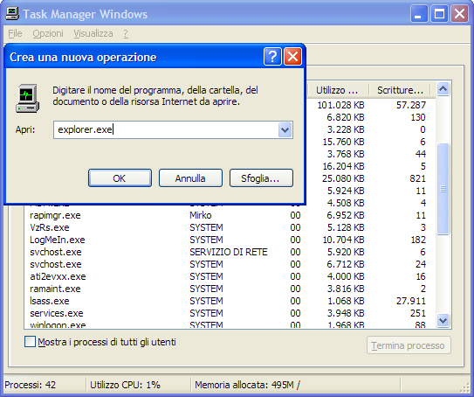Image resolution: width=474 pixels, height=397 pixels.
Task: Open the Apri combo box dropdown arrow
Action: (285, 130)
